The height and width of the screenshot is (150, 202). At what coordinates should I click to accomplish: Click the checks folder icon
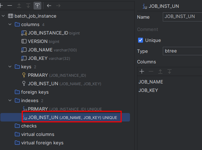[17, 126]
